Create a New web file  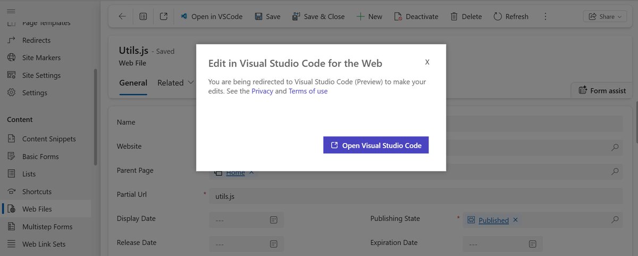[x=369, y=16]
